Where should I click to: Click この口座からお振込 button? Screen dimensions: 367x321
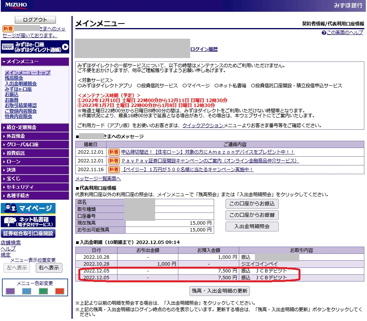point(252,204)
